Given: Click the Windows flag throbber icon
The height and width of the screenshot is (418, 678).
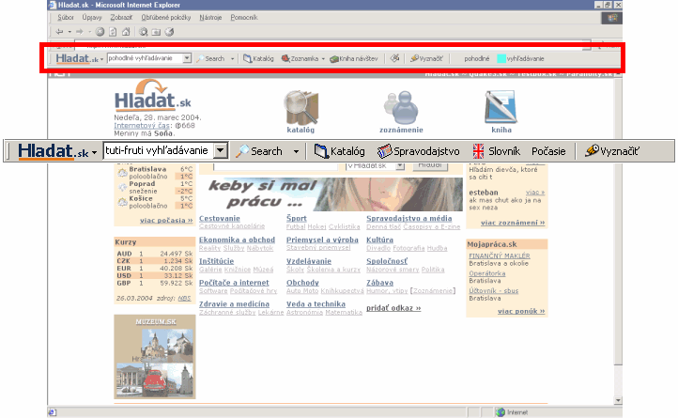Looking at the screenshot, I should click(x=612, y=18).
